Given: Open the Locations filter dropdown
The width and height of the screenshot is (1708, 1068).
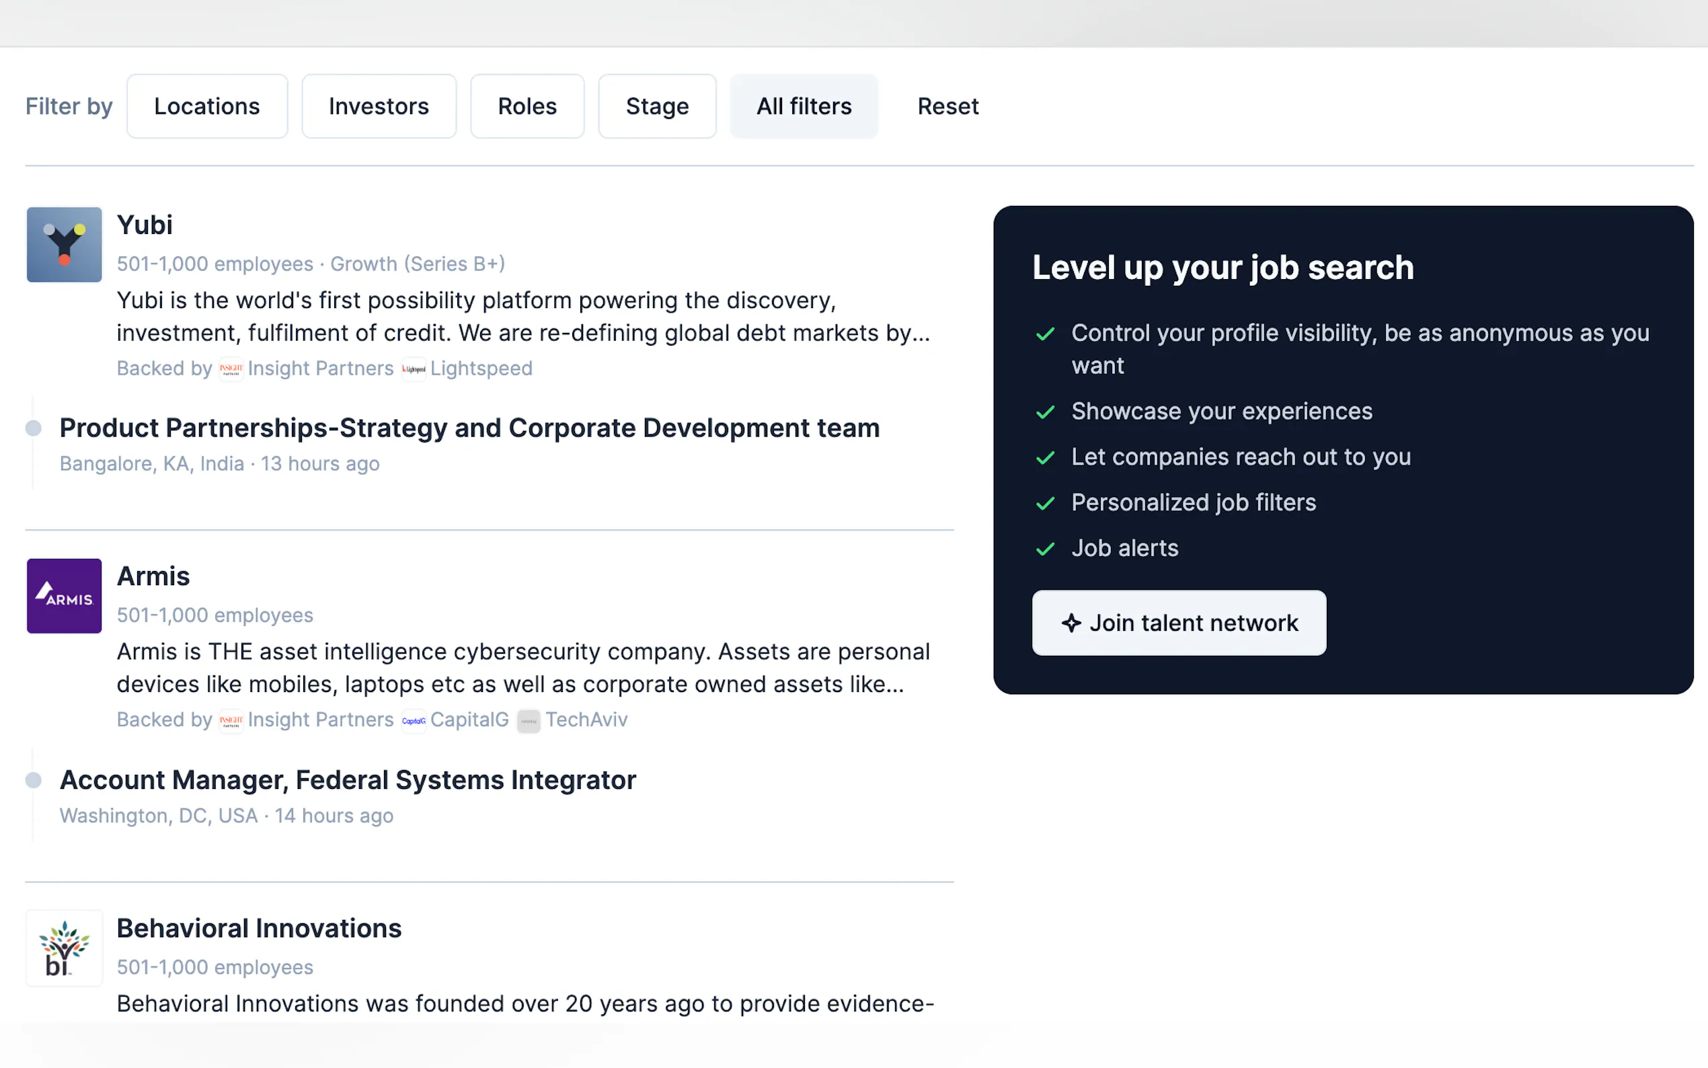Looking at the screenshot, I should tap(207, 106).
